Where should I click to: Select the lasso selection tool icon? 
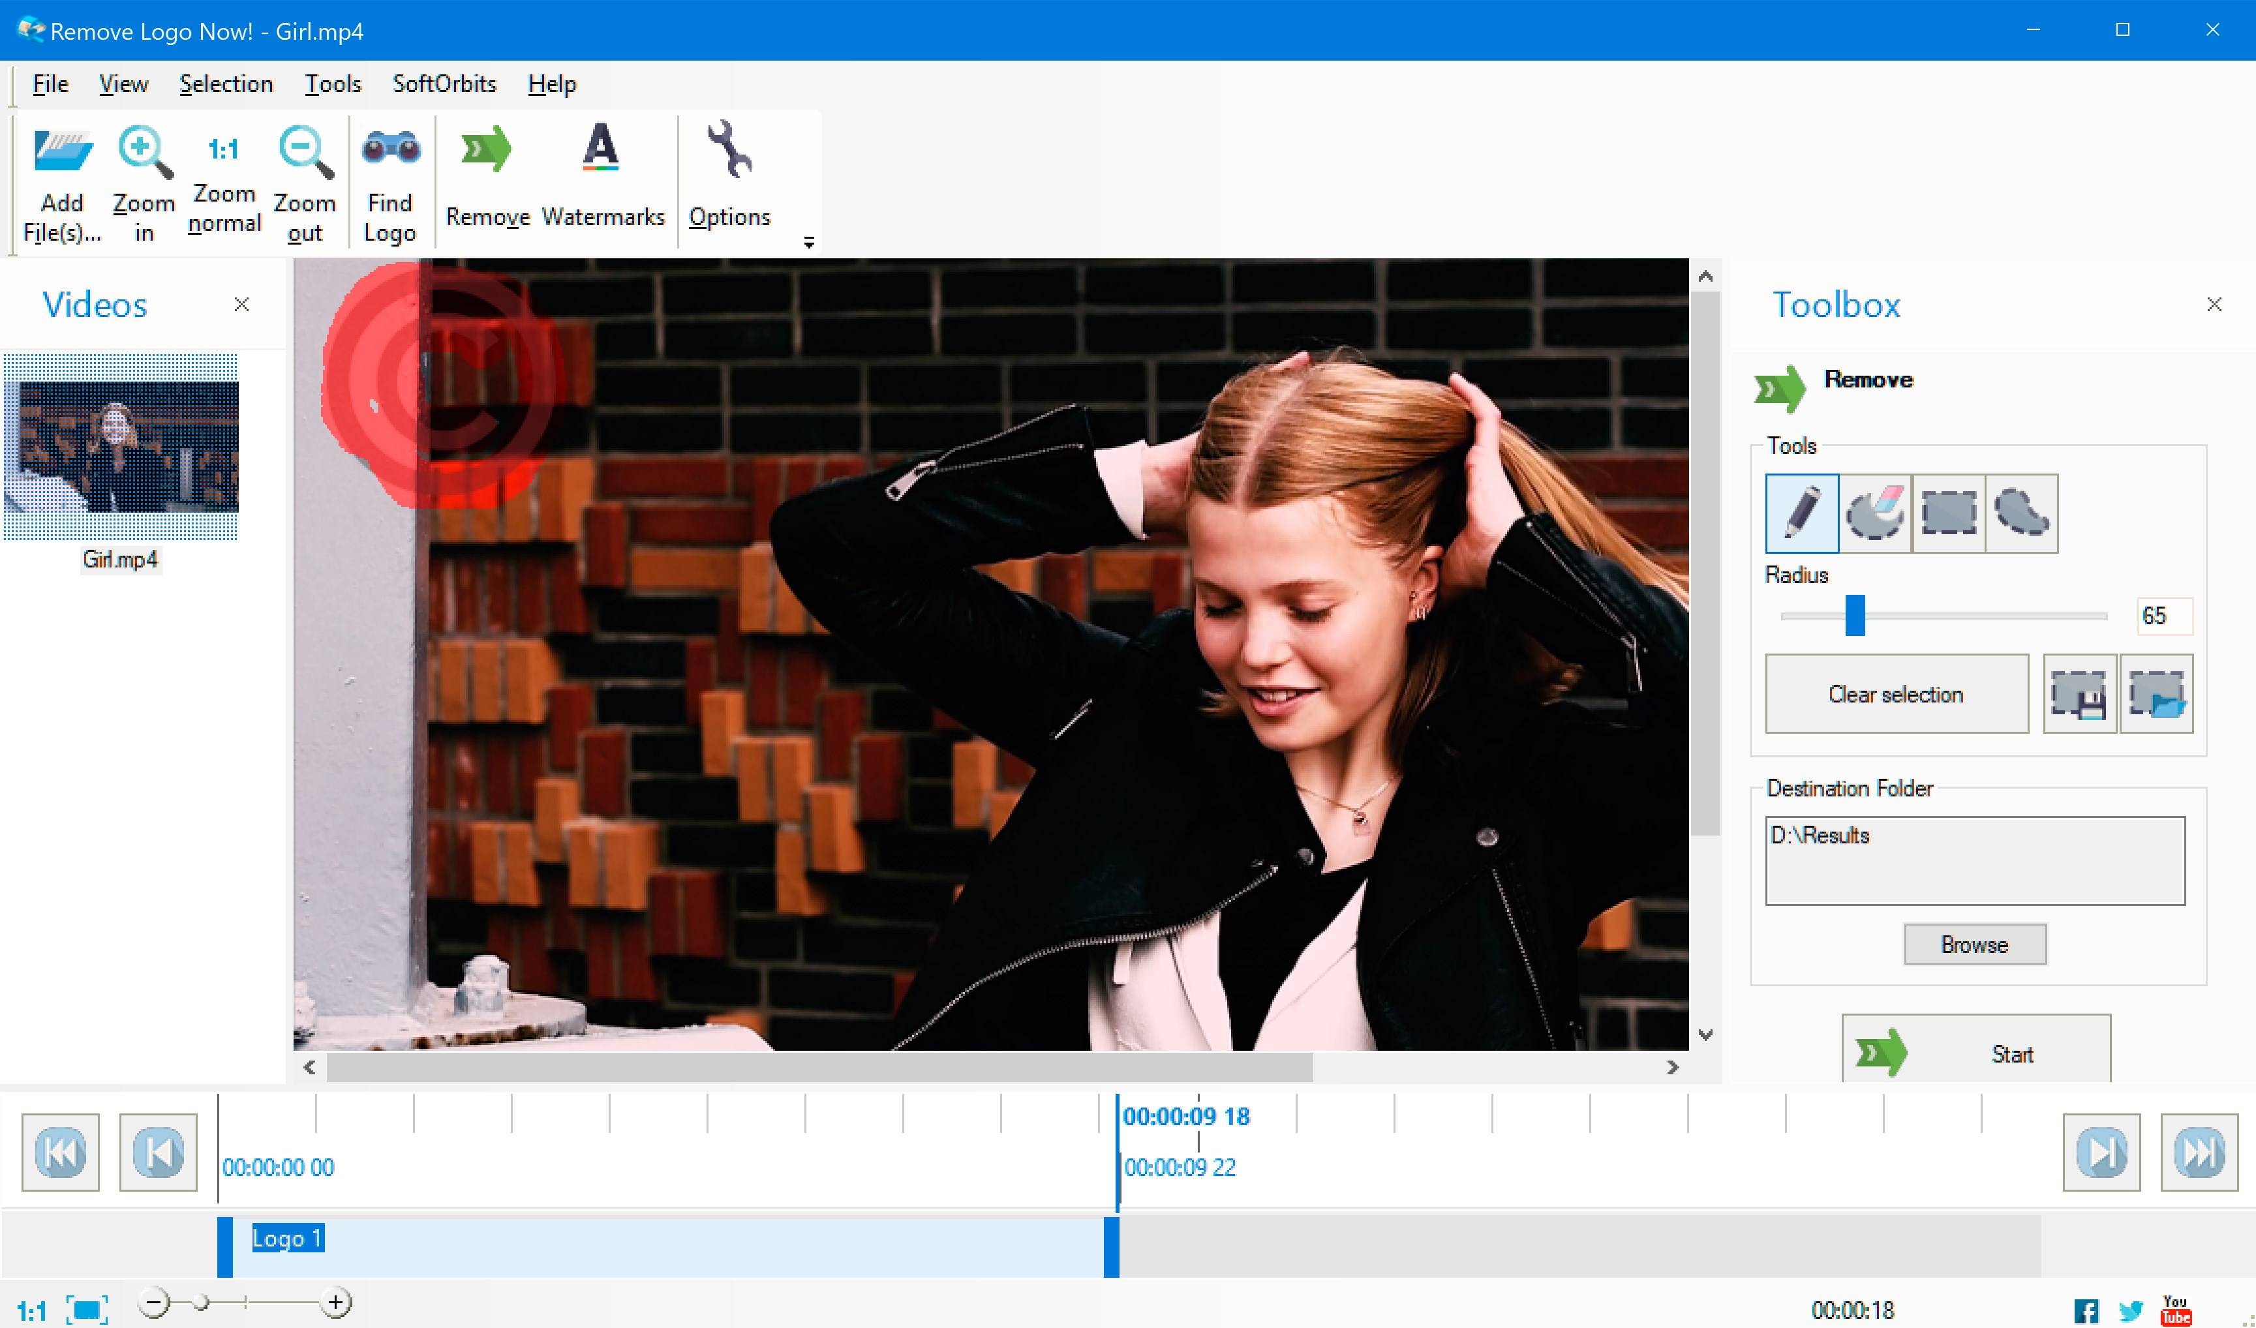2022,512
